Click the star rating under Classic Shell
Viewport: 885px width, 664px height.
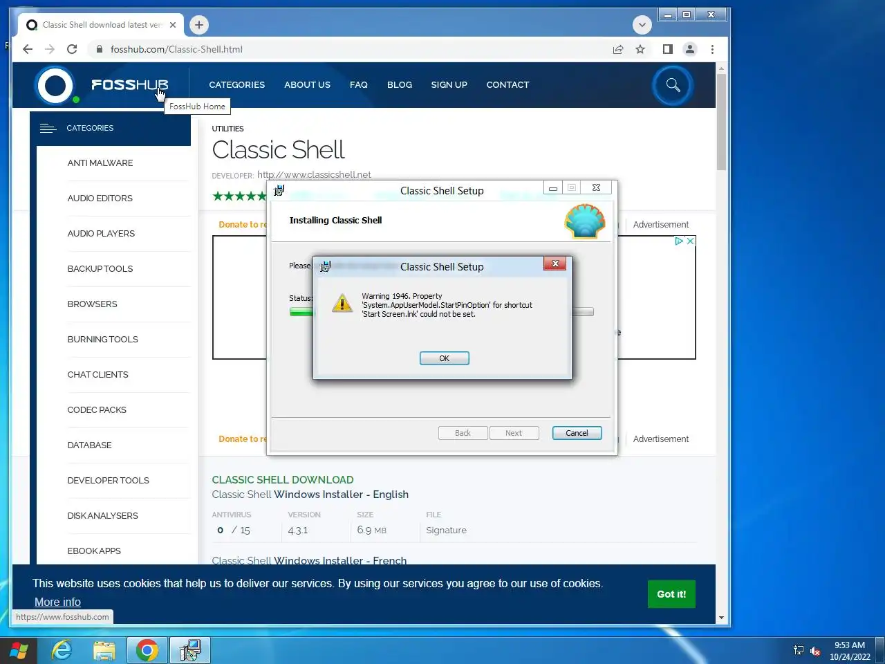pyautogui.click(x=239, y=196)
